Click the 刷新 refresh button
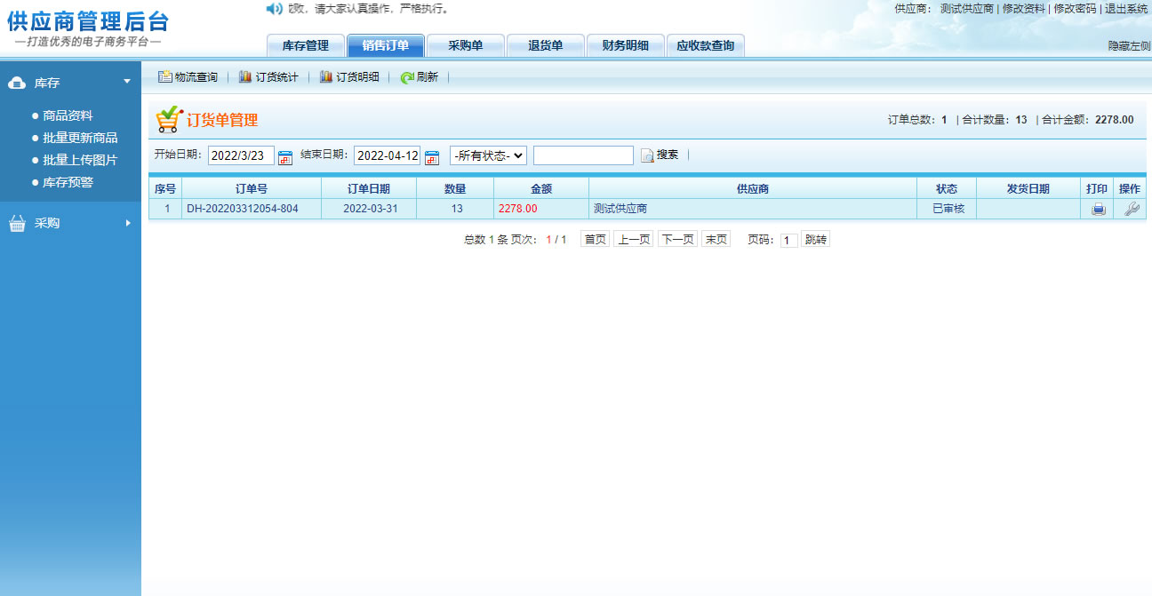1152x596 pixels. tap(420, 77)
